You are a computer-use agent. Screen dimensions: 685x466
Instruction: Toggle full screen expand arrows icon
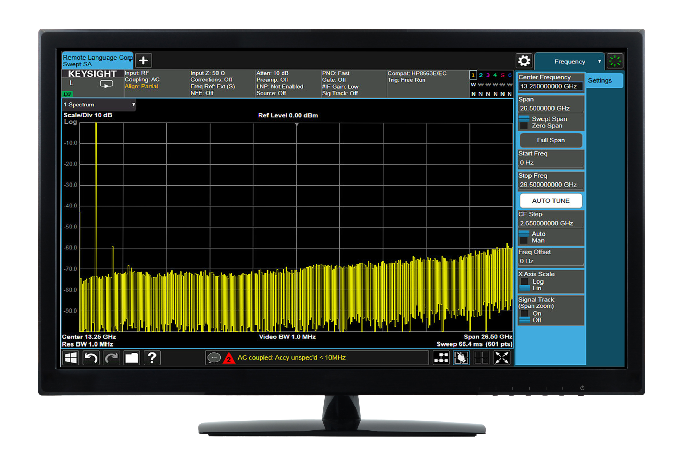click(502, 358)
